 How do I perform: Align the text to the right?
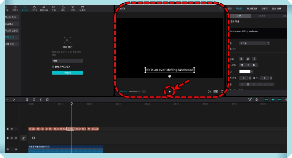tap(254, 84)
